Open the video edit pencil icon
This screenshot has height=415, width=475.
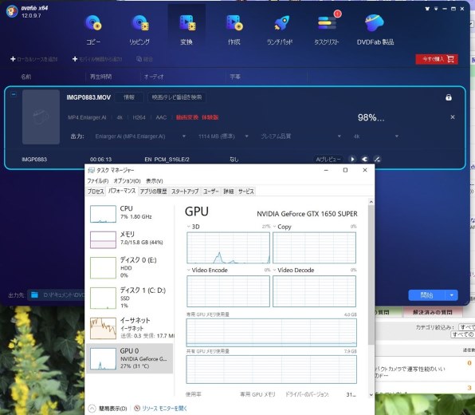click(x=377, y=160)
